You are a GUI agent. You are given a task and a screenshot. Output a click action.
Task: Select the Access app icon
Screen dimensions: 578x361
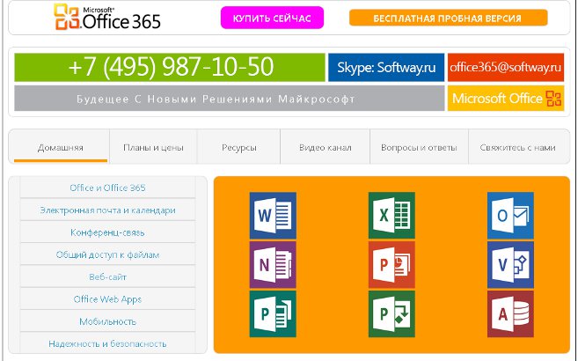pyautogui.click(x=510, y=313)
